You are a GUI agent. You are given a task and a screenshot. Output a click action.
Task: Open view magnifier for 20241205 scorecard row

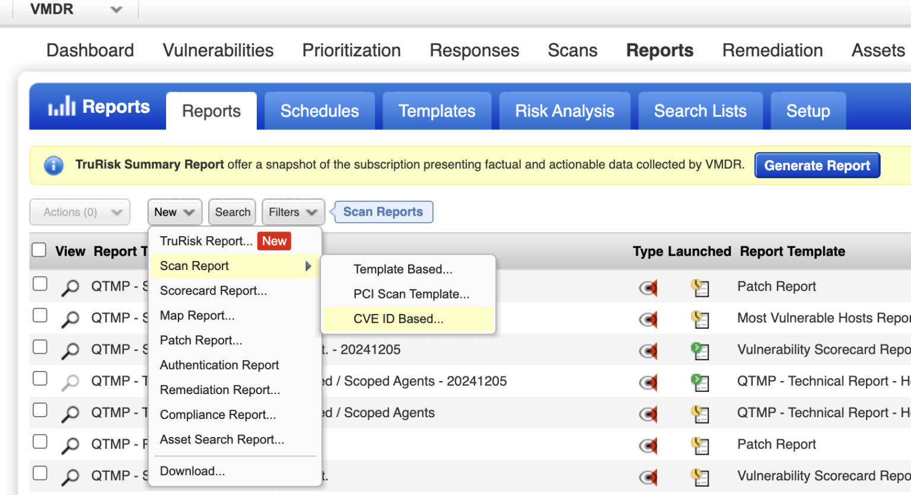pos(70,351)
